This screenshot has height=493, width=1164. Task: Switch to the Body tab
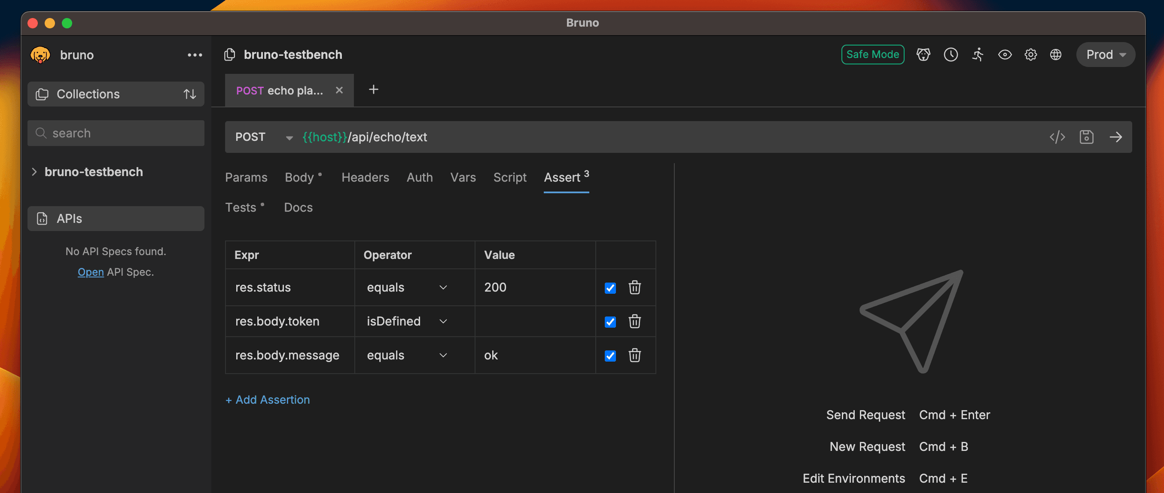tap(303, 177)
